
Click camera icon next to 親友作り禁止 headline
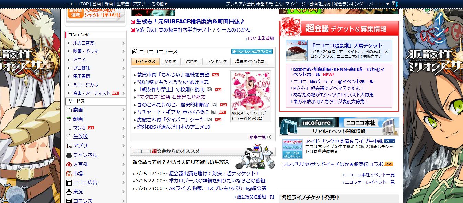(209, 89)
